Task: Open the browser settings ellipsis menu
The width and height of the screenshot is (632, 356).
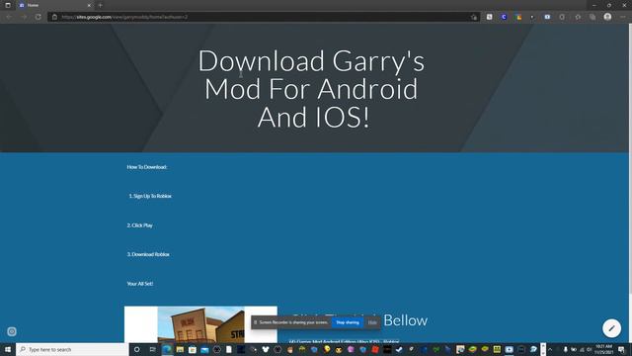Action: (623, 17)
